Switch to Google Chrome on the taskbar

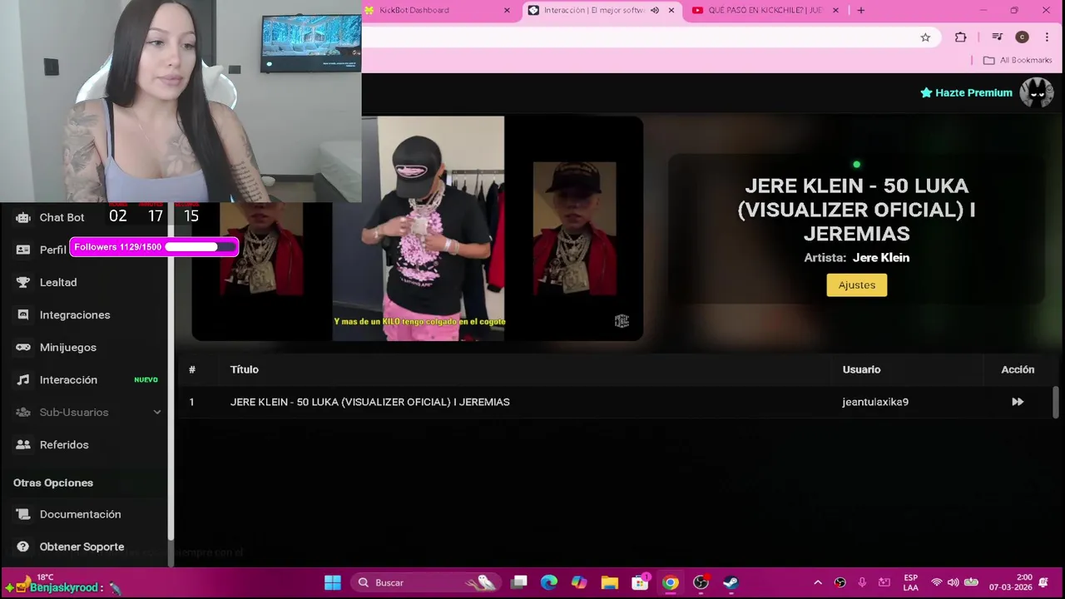pos(671,582)
